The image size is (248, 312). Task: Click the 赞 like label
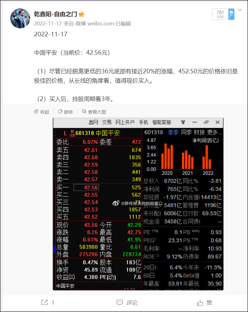tap(209, 303)
